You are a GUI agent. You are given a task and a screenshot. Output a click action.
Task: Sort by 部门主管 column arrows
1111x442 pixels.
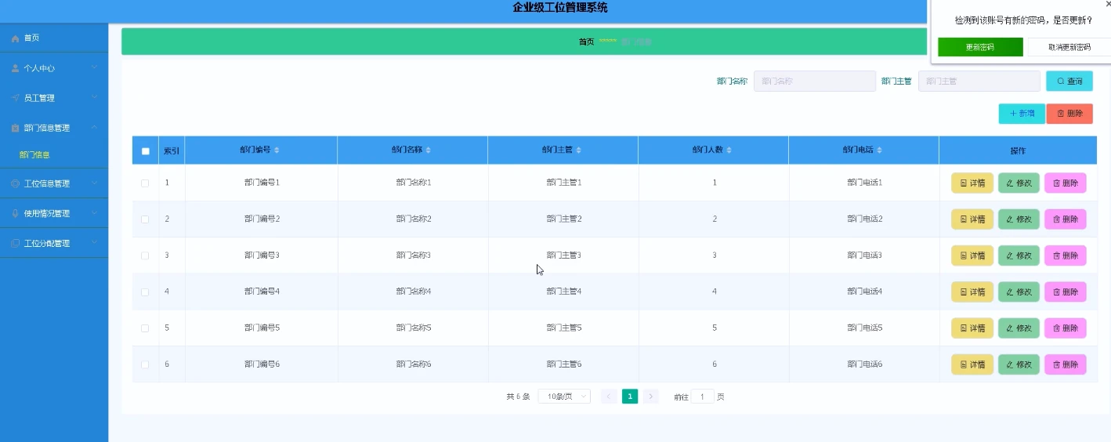[x=578, y=150]
